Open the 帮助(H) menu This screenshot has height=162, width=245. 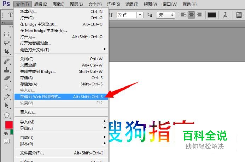pos(190,4)
